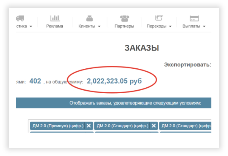Click the Клиенты person icon
This screenshot has width=228, height=156.
coord(89,18)
